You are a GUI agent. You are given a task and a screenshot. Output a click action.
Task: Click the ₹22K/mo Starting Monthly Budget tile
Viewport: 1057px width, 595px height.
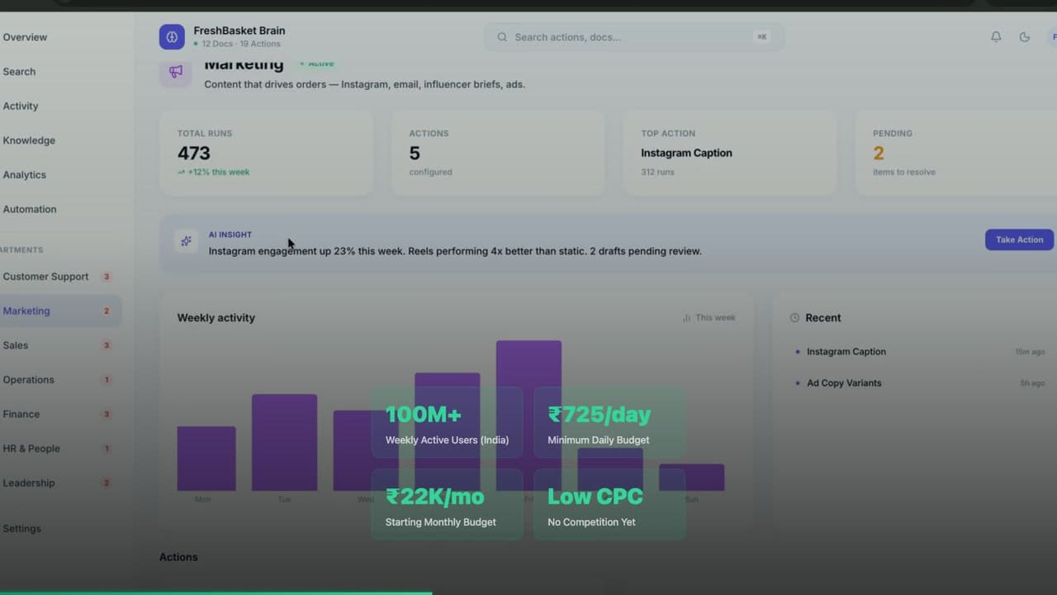[x=447, y=504]
